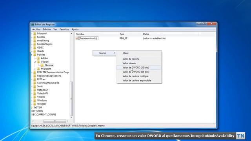
Task: Click the Microsoft folder icon at tree top
Action: 35,34
